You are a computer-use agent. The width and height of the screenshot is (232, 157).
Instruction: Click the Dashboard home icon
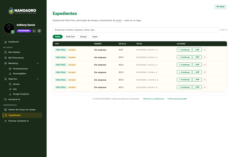pos(5,42)
